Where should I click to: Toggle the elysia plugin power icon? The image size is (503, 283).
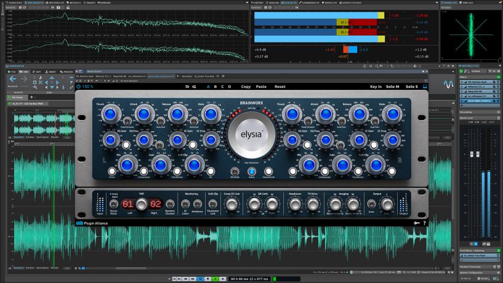pos(79,87)
